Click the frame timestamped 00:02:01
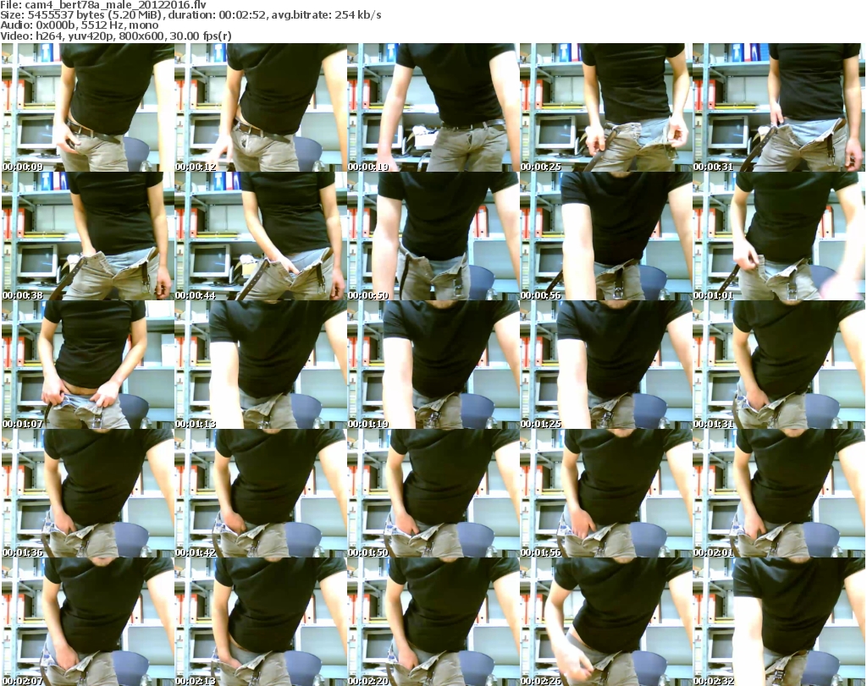 779,493
